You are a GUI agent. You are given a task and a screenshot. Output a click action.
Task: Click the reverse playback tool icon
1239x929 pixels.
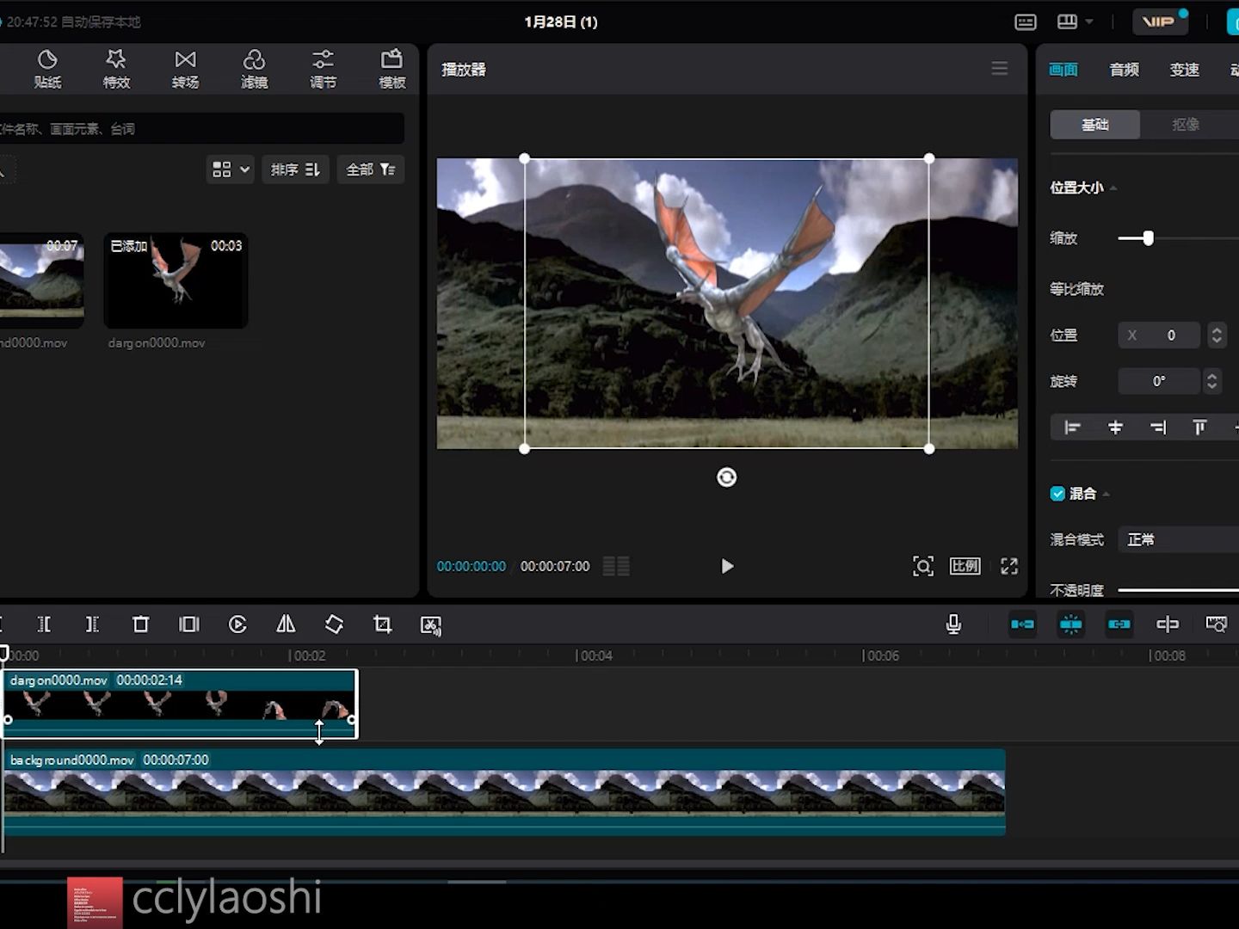[237, 624]
